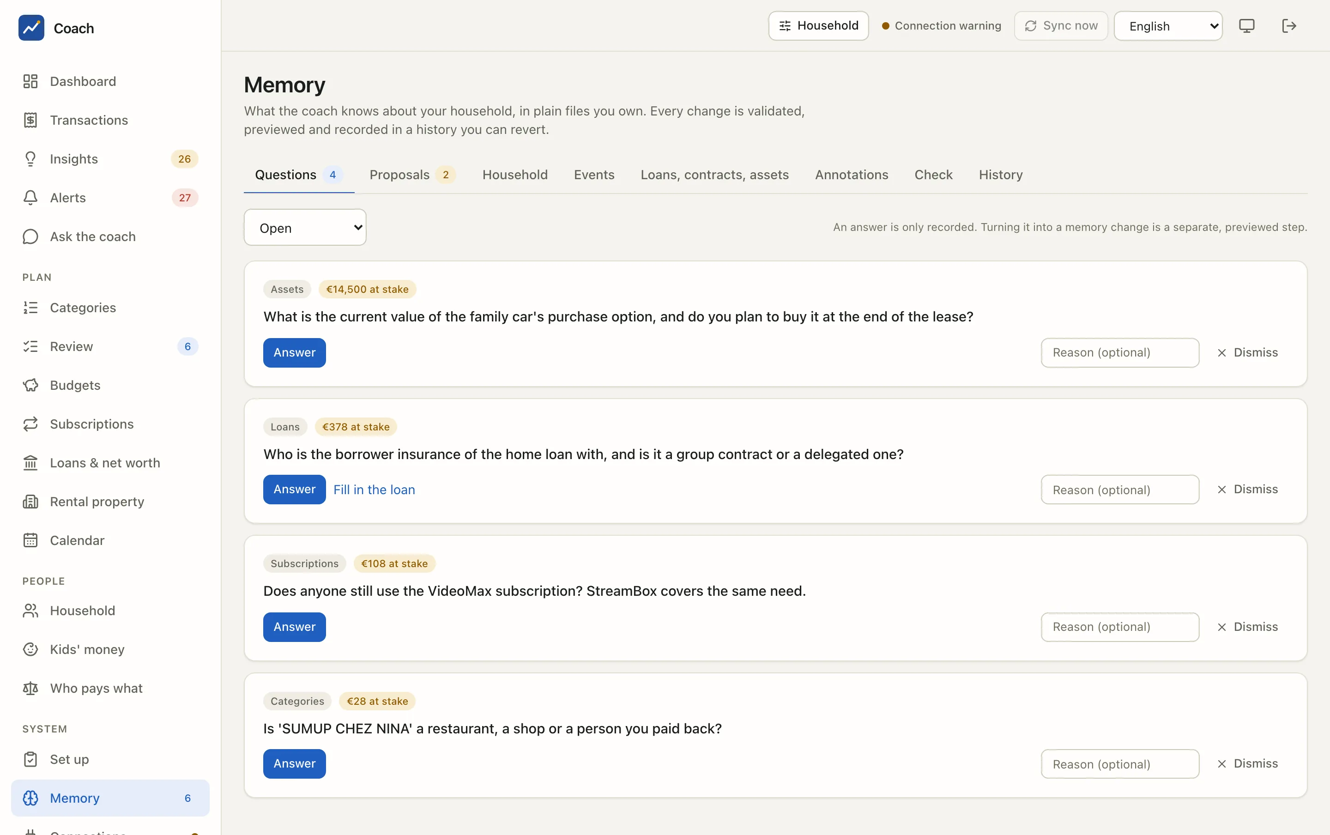Viewport: 1330px width, 835px height.
Task: Click the Reason field for the Assets question
Action: click(1120, 352)
